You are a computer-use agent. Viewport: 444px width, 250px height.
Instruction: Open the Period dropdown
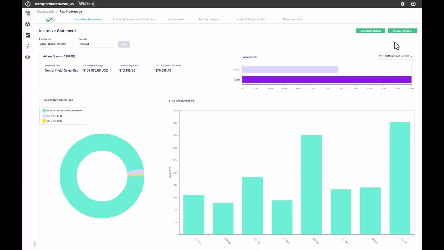click(x=96, y=44)
